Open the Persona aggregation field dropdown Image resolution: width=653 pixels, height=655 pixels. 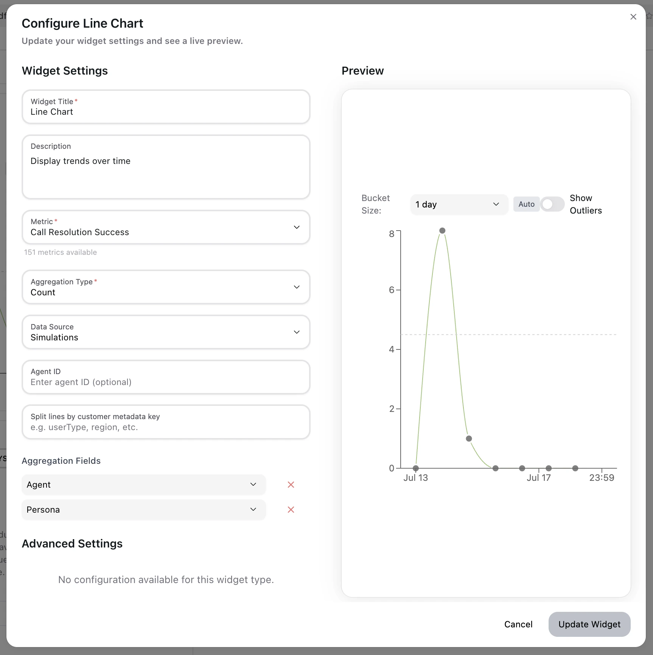[x=253, y=510]
